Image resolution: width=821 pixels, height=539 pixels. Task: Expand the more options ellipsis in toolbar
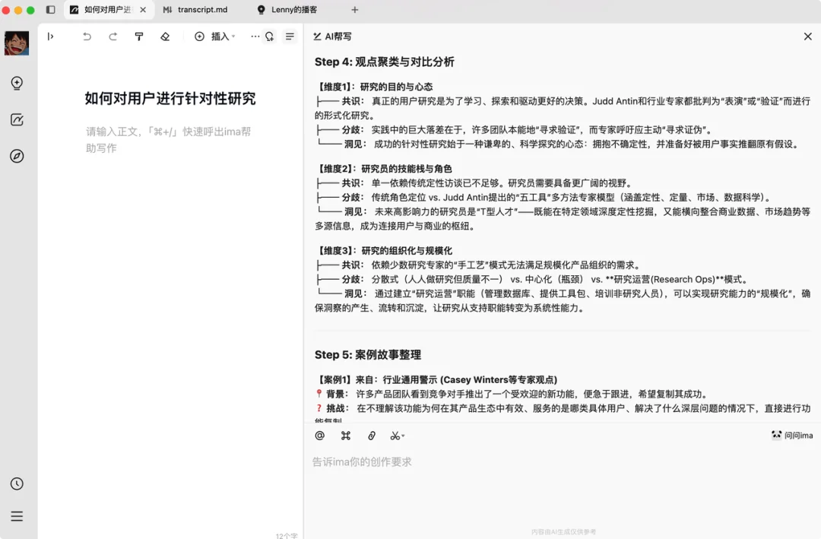point(255,36)
